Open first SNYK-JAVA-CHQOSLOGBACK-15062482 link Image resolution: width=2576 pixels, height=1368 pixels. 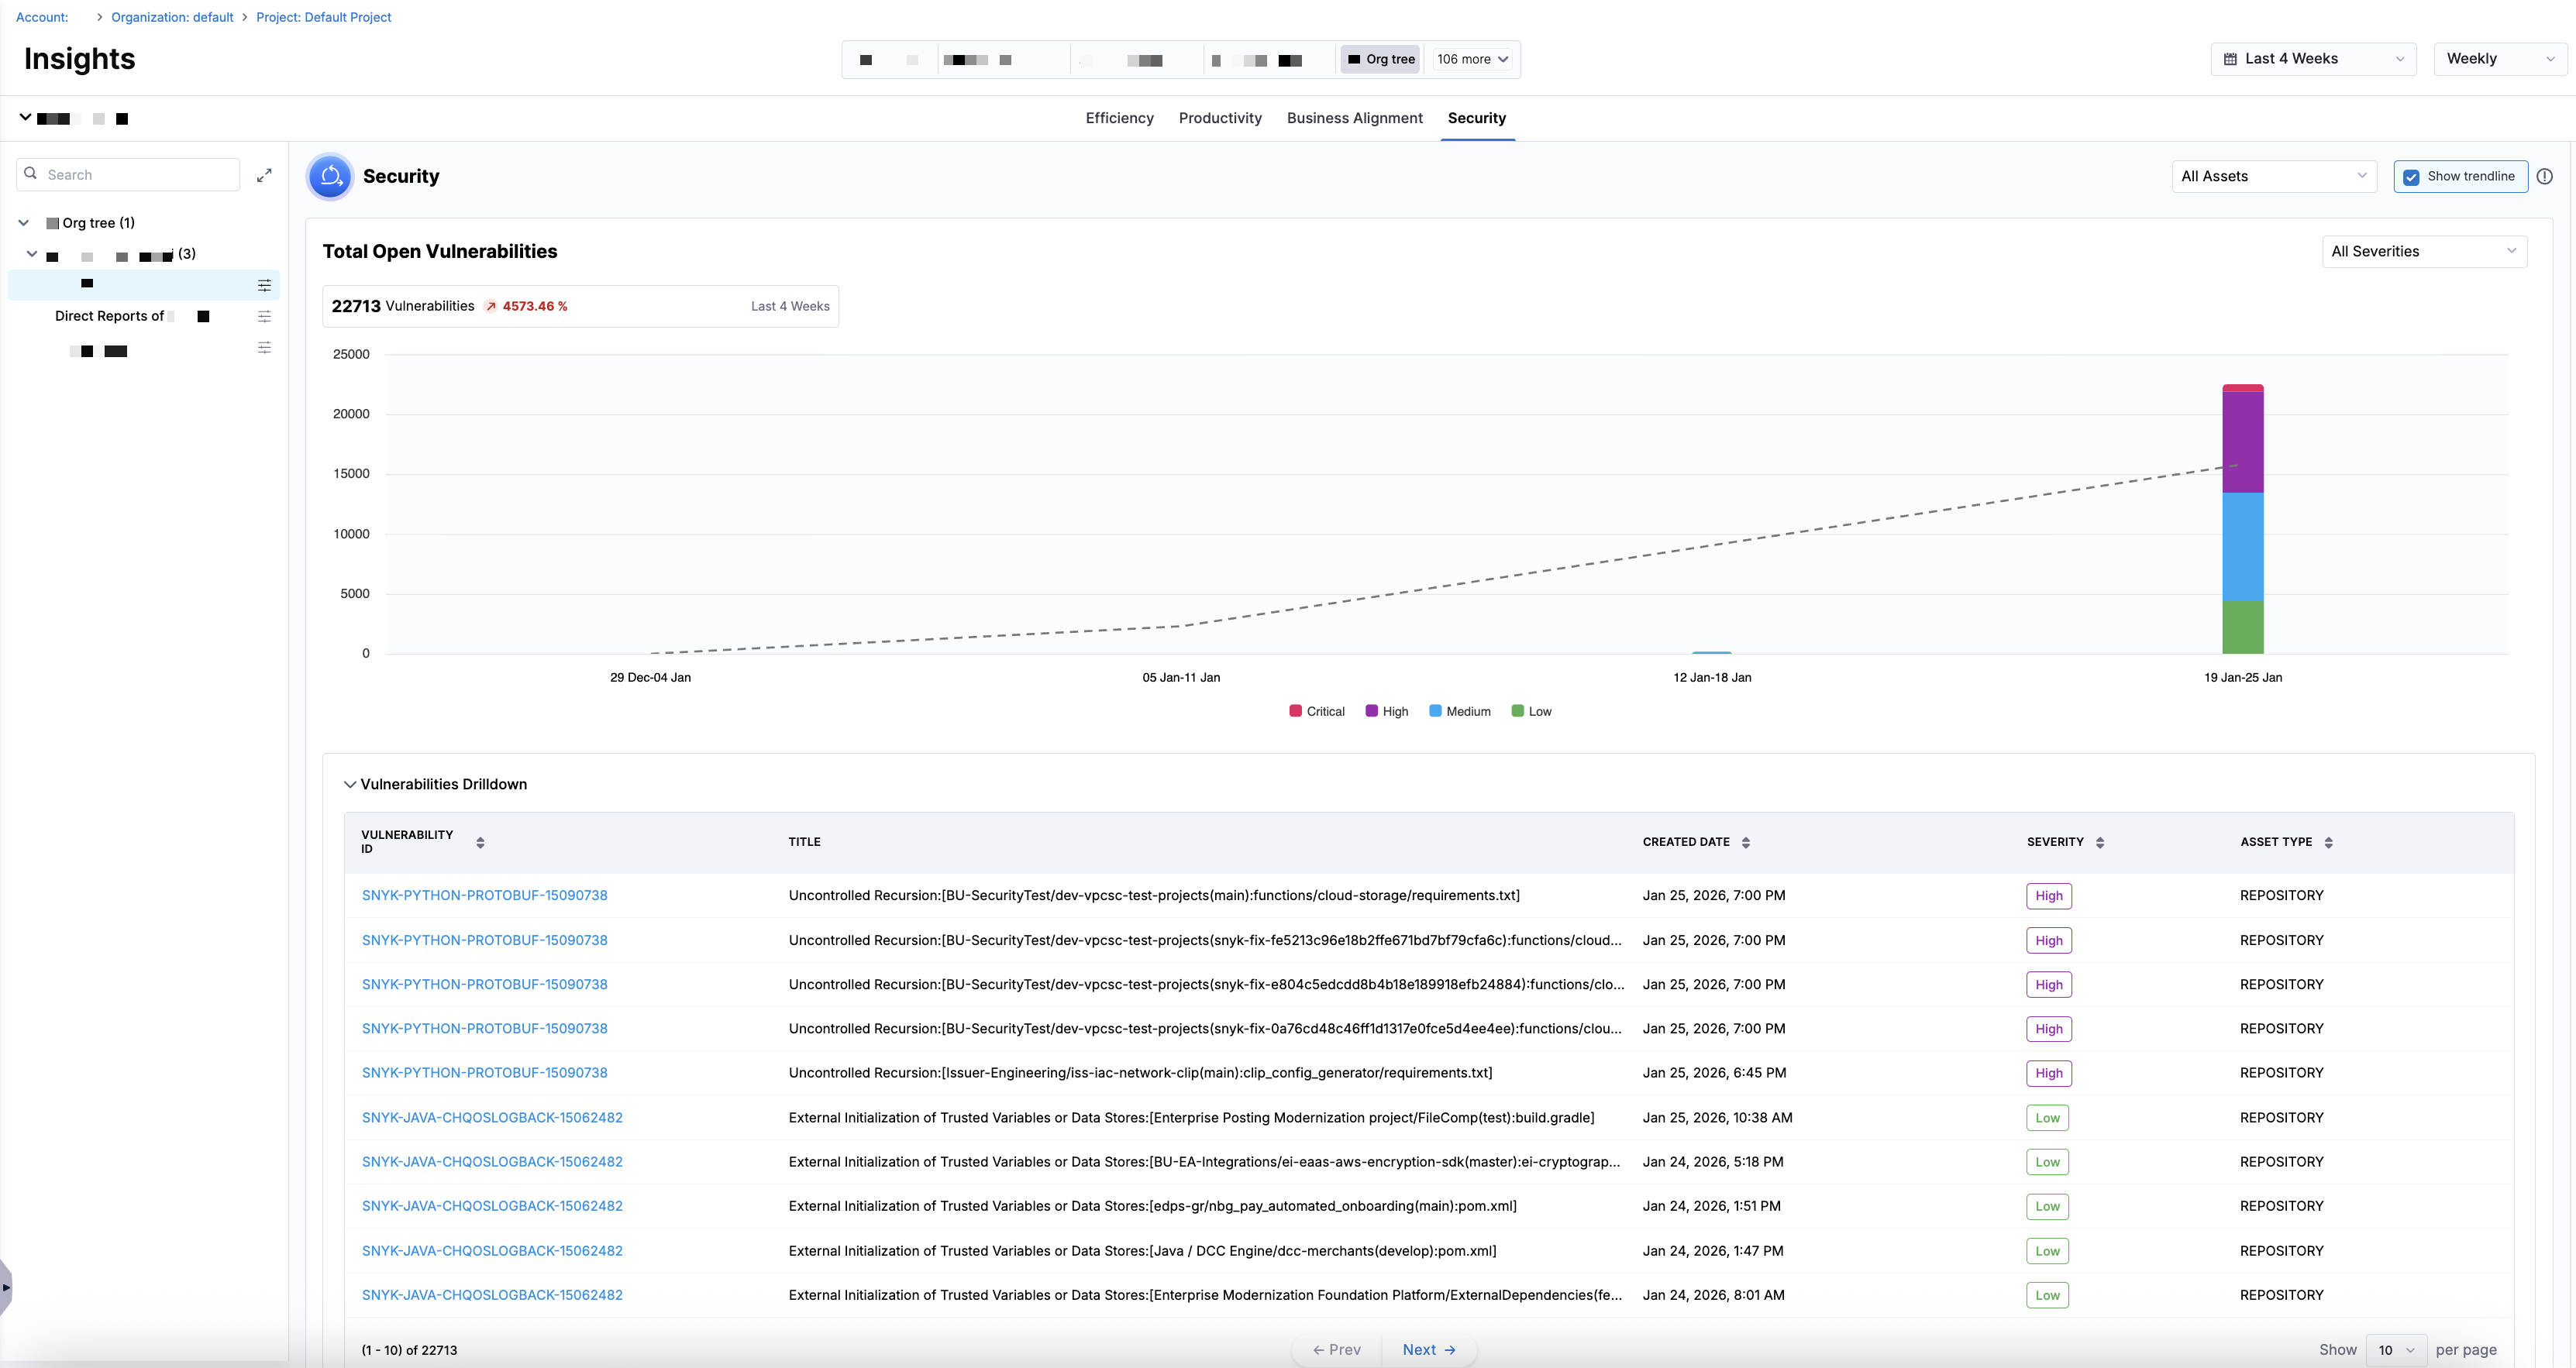tap(492, 1117)
